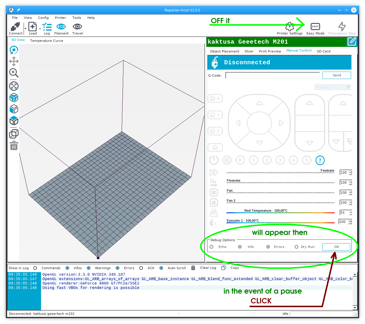Switch to top cube view
Viewport: 365px width, 324px height.
pyautogui.click(x=14, y=121)
